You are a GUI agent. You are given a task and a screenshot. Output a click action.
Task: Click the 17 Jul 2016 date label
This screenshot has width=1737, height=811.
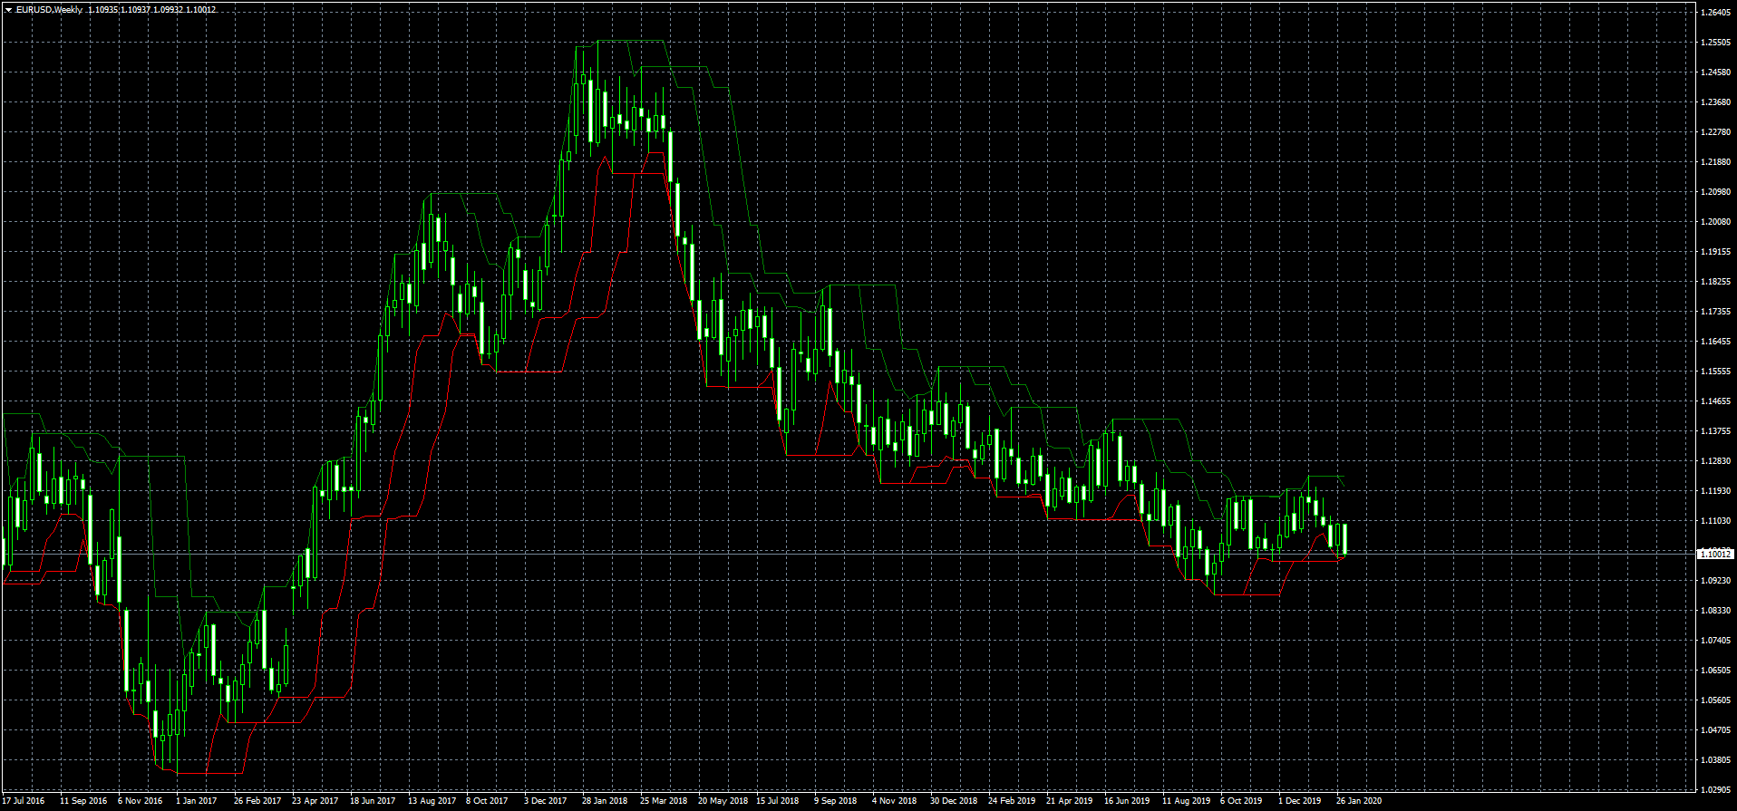tap(23, 801)
